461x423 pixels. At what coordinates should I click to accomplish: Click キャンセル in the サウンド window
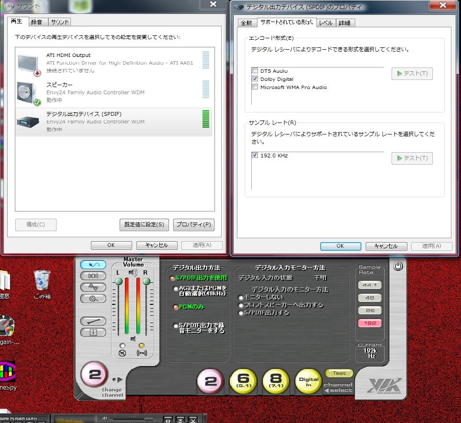[x=157, y=245]
